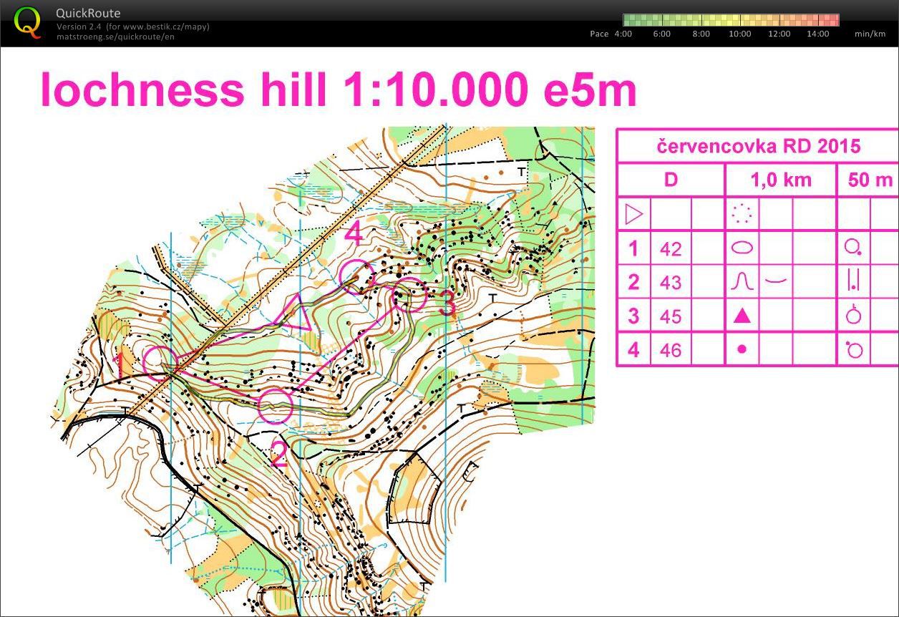Select the oval feature symbol for control 42
The width and height of the screenshot is (899, 617).
(x=742, y=248)
